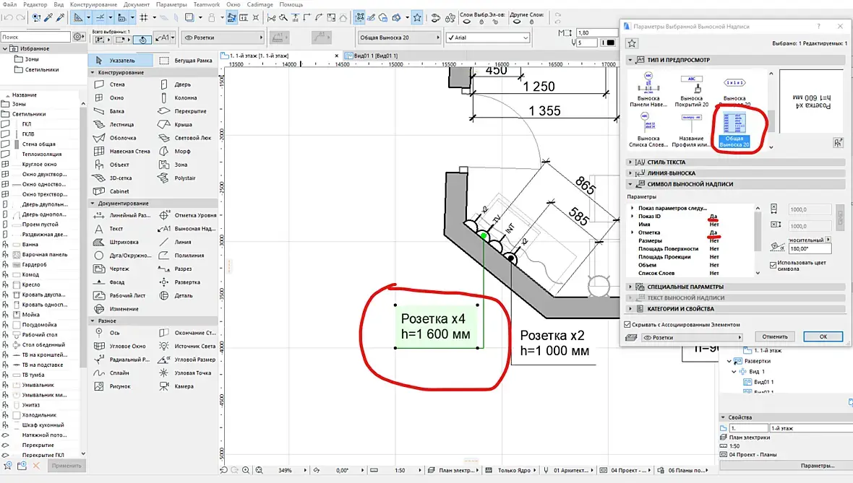Click the Сплайн (Spline) tool

119,373
